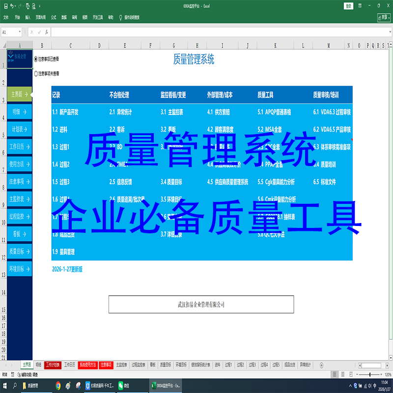Screen dimensions: 393x393
Task: Open link 3.1 主监控表
Action: (172, 112)
